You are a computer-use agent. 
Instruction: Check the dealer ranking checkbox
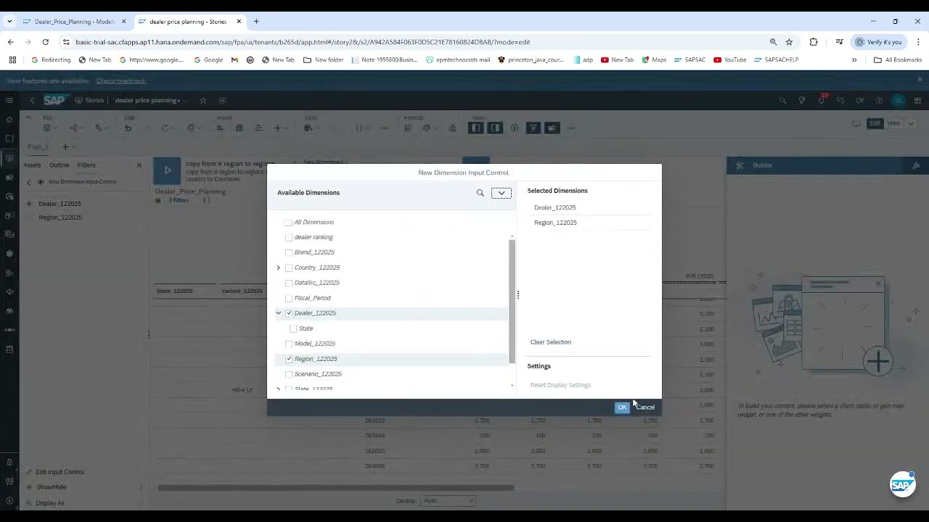[x=289, y=238]
